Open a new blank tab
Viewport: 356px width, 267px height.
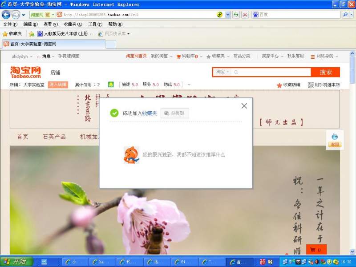pyautogui.click(x=111, y=44)
